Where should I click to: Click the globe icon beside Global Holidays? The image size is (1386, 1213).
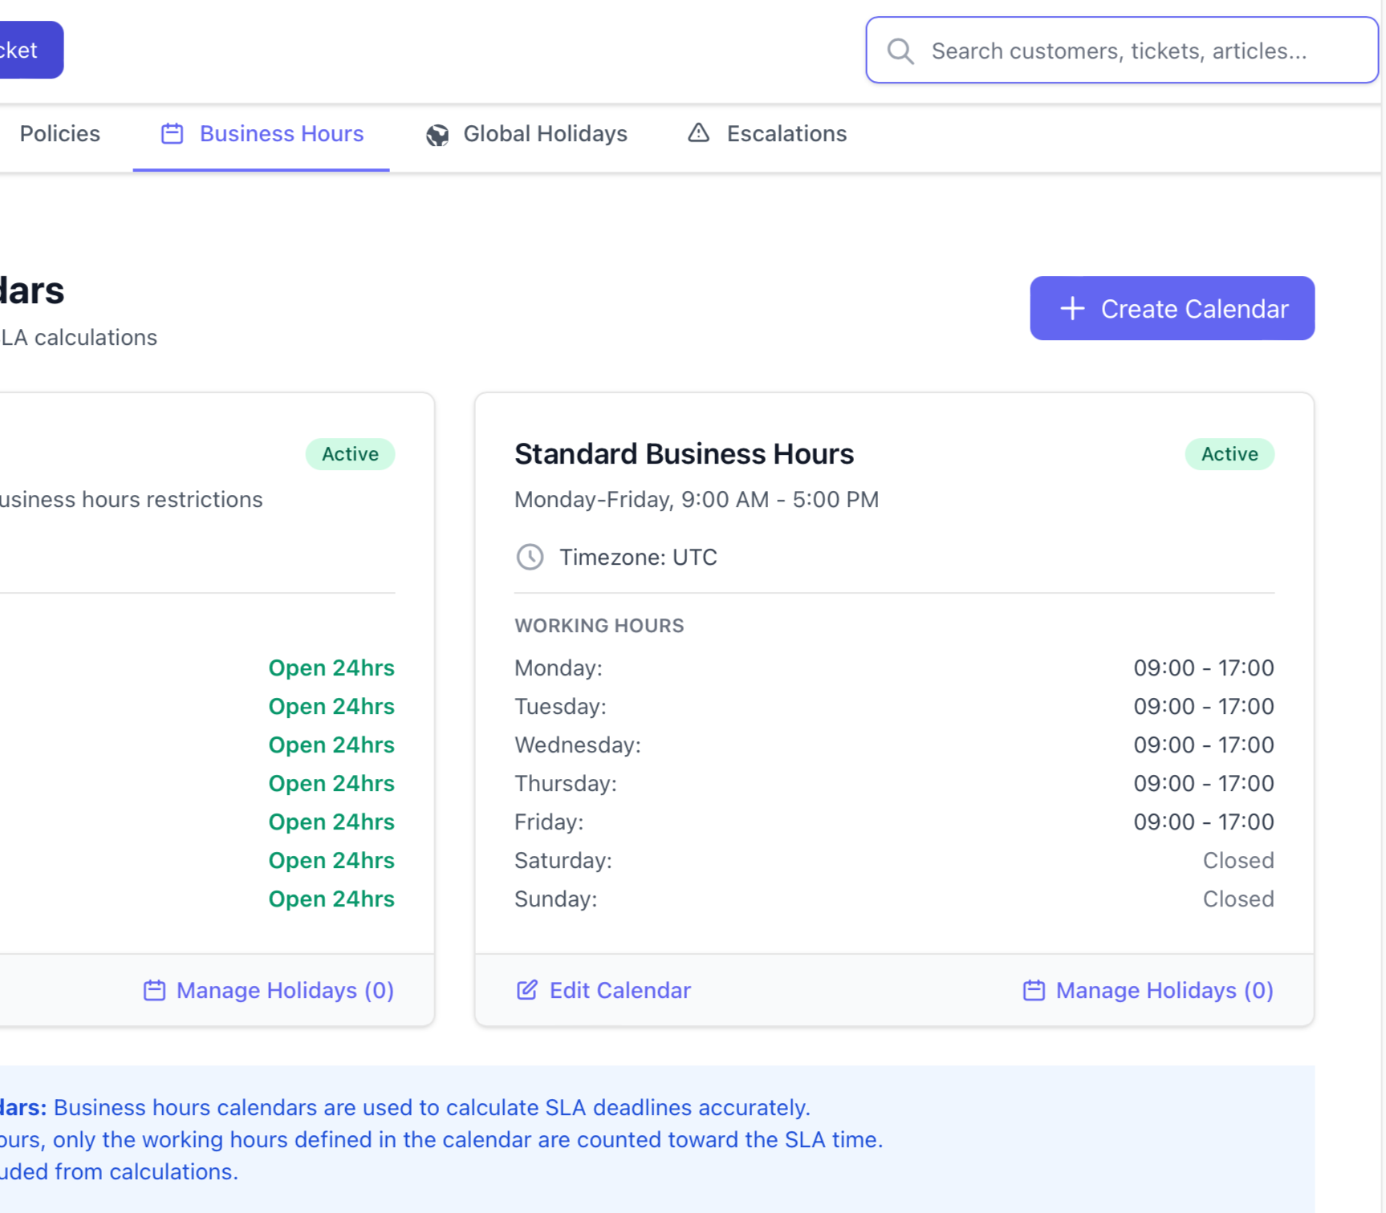click(x=437, y=135)
